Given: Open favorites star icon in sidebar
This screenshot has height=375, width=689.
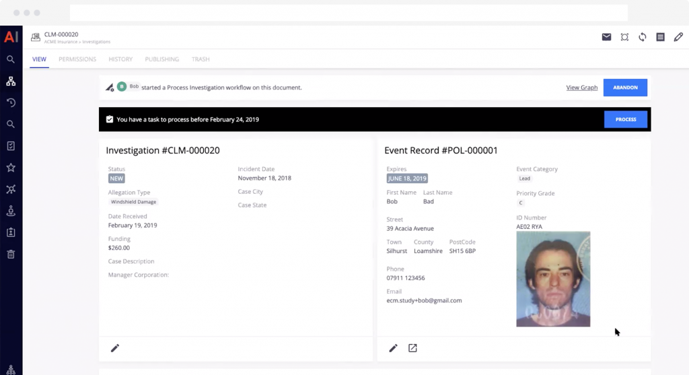Looking at the screenshot, I should pyautogui.click(x=11, y=168).
